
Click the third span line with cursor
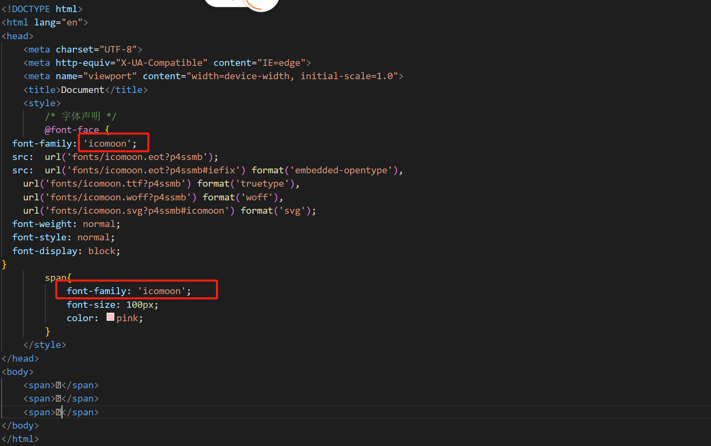[61, 412]
